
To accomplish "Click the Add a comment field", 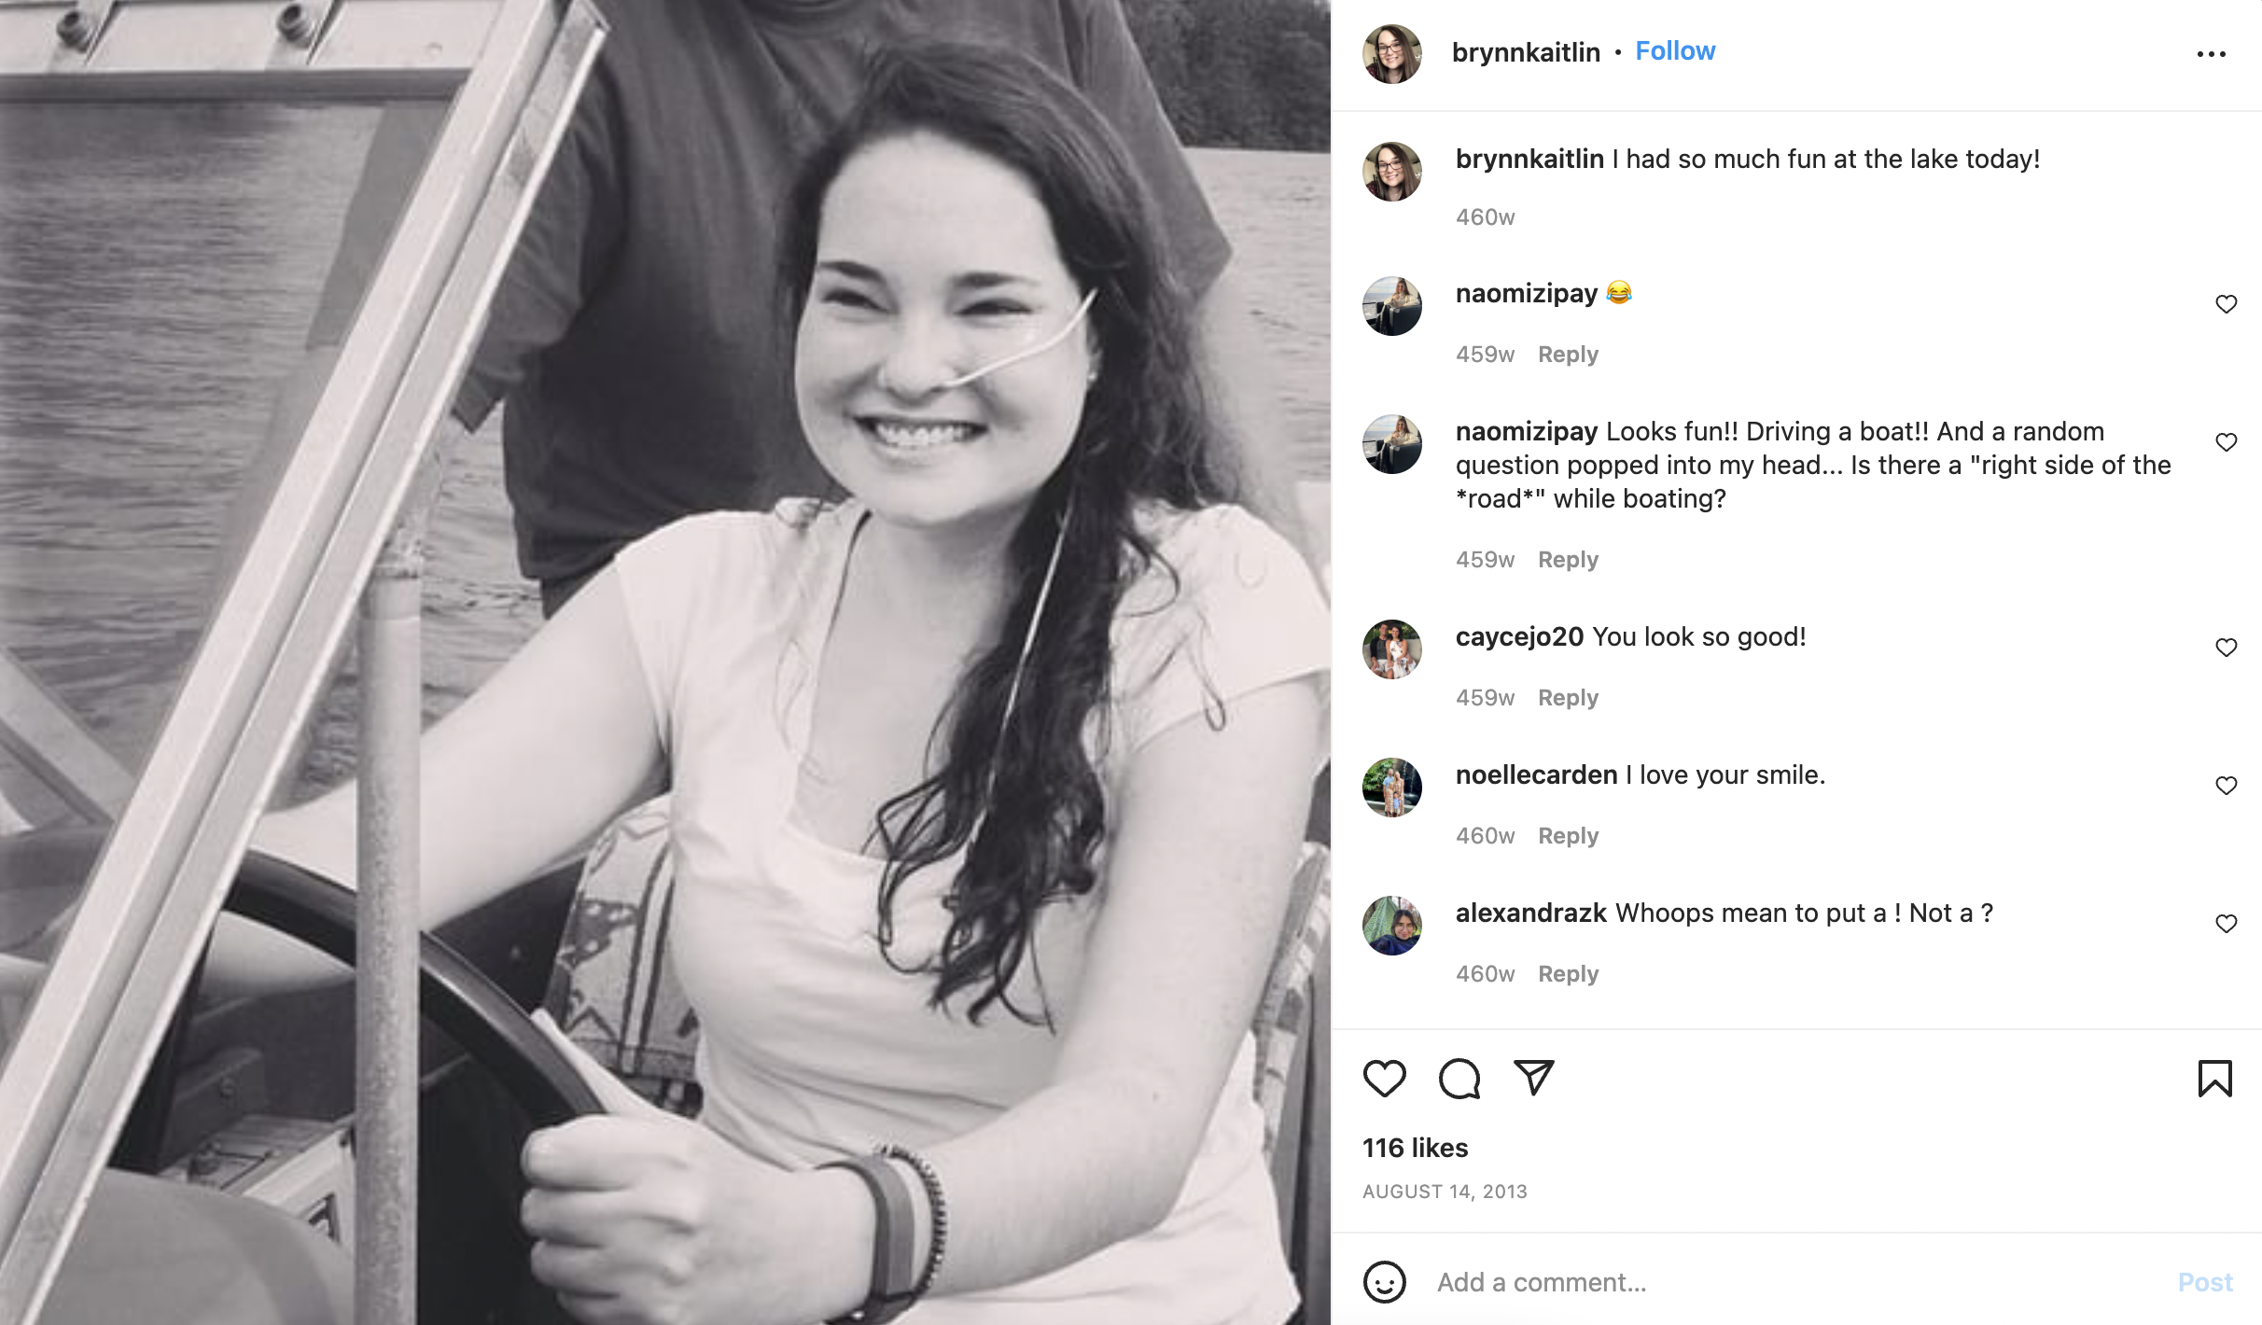I will click(x=1792, y=1282).
